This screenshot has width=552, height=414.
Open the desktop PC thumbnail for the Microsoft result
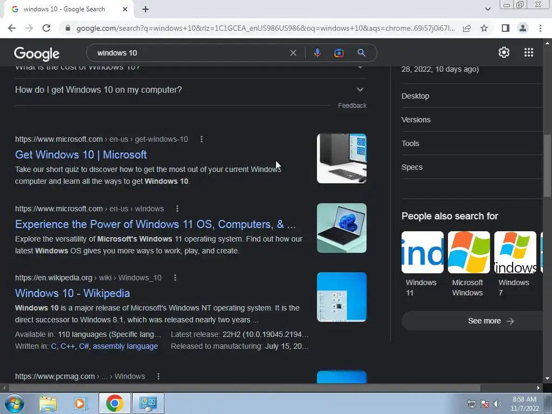(x=341, y=158)
